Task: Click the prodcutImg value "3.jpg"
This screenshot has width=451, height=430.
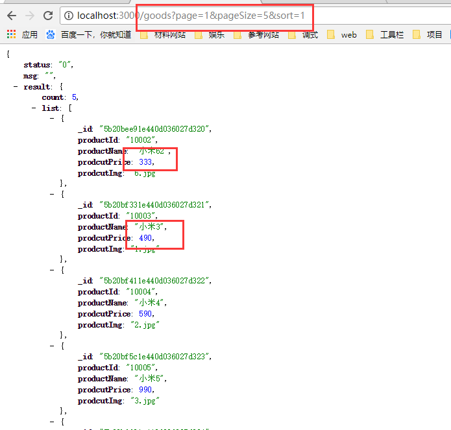Action: 145,401
